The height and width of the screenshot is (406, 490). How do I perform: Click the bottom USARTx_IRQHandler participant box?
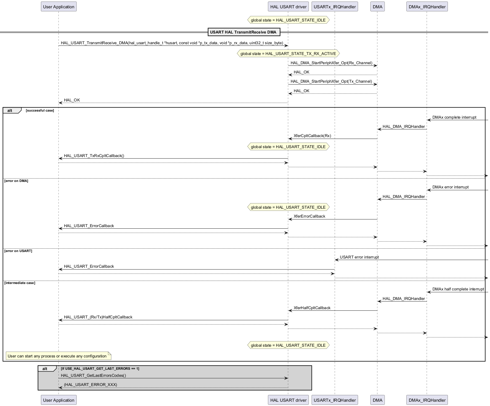[x=335, y=400]
